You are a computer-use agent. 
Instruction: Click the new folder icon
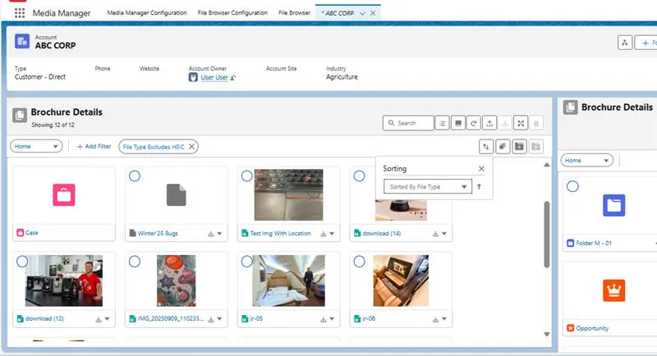pyautogui.click(x=519, y=146)
